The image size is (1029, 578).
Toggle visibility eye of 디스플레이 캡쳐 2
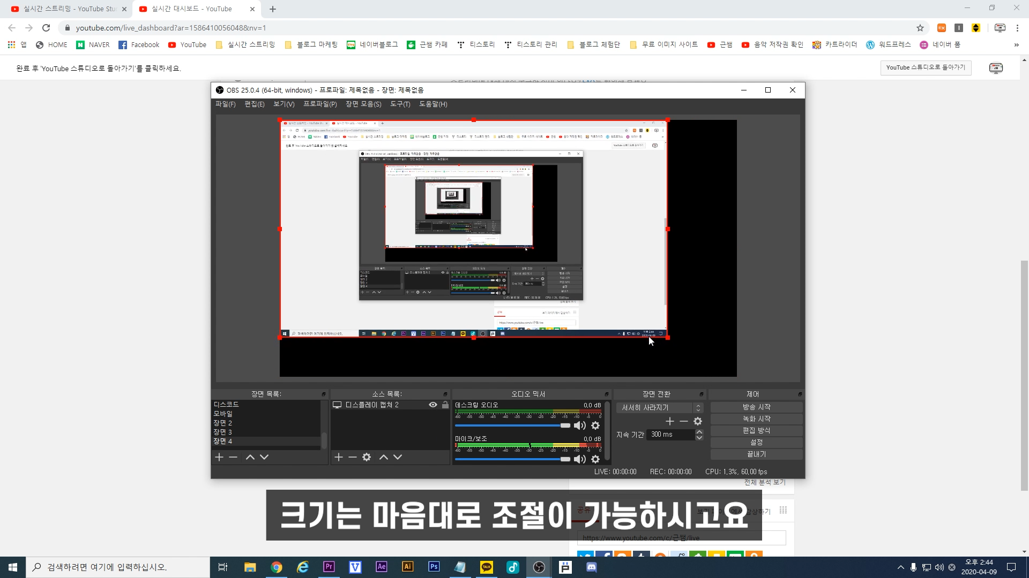click(x=433, y=405)
